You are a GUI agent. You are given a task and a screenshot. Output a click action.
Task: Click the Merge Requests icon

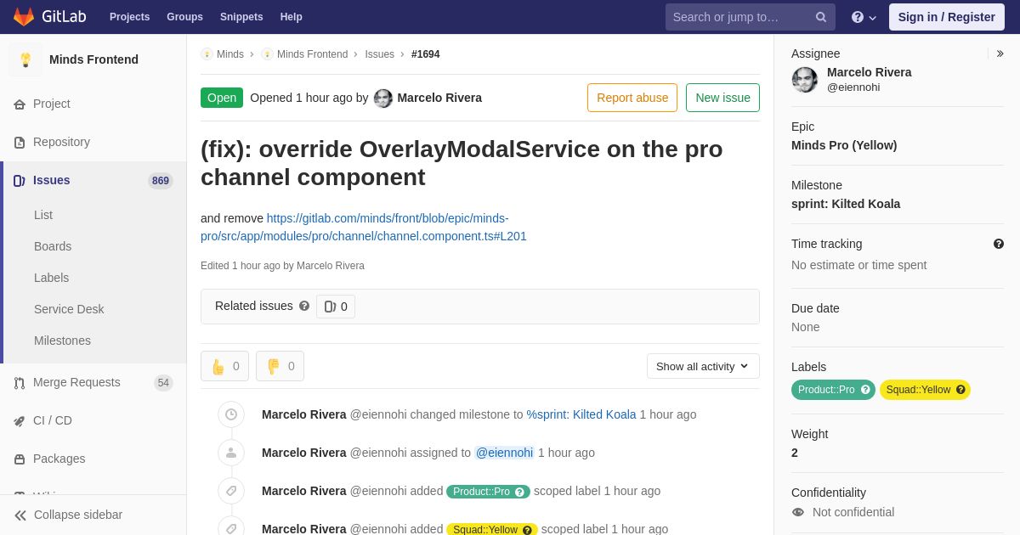pos(20,383)
